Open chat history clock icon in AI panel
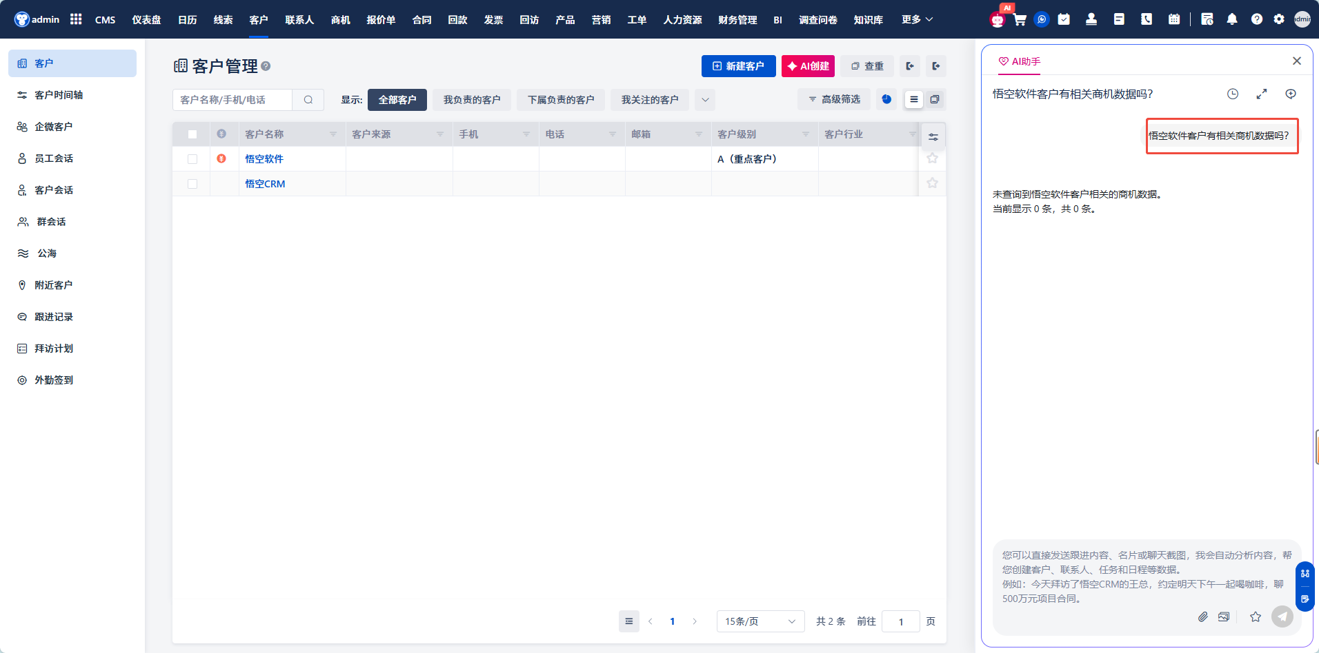1319x653 pixels. 1233,94
